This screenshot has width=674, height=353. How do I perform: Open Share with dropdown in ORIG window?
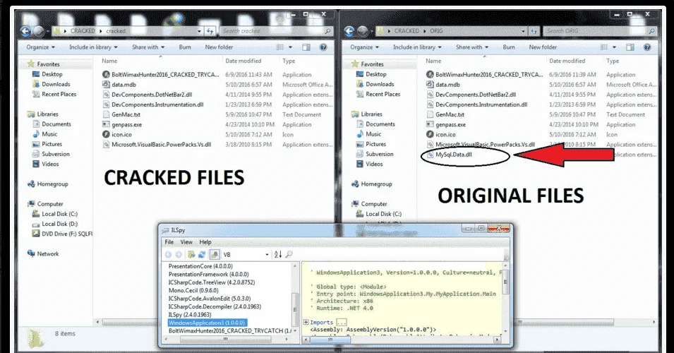point(472,47)
